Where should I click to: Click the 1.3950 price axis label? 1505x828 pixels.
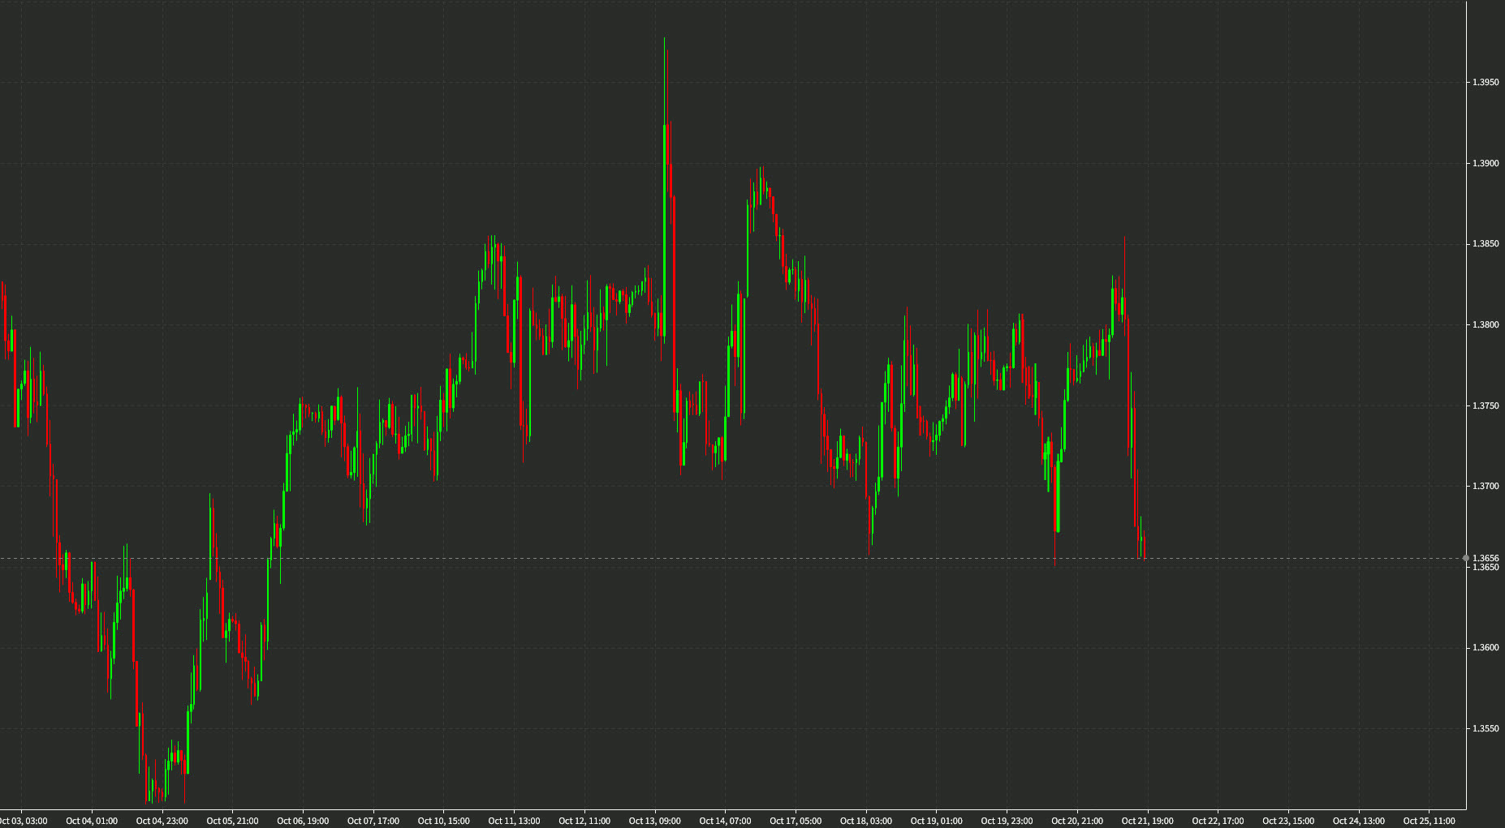coord(1486,80)
